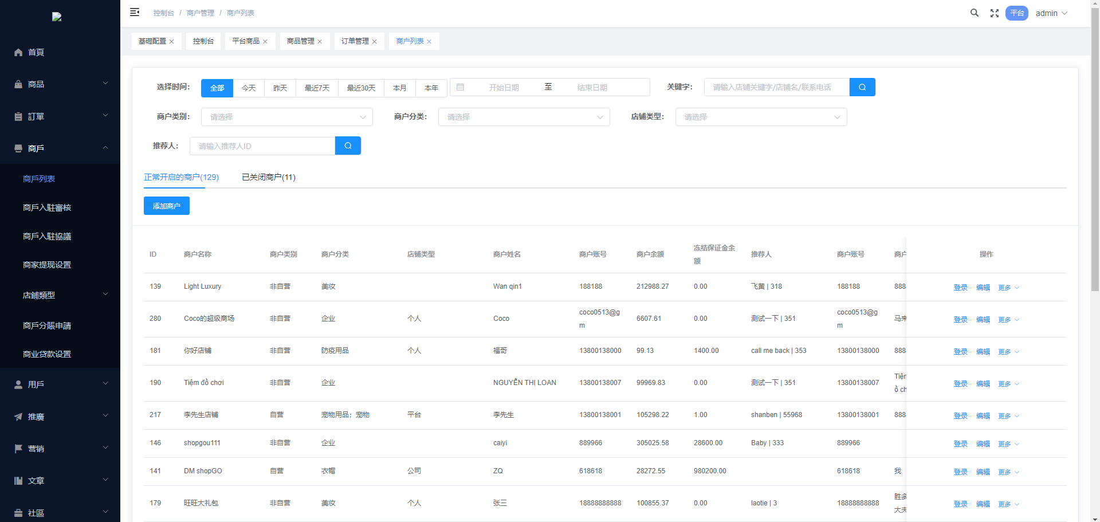1100x522 pixels.
Task: Click the page vertical scrollbar
Action: 1095,172
